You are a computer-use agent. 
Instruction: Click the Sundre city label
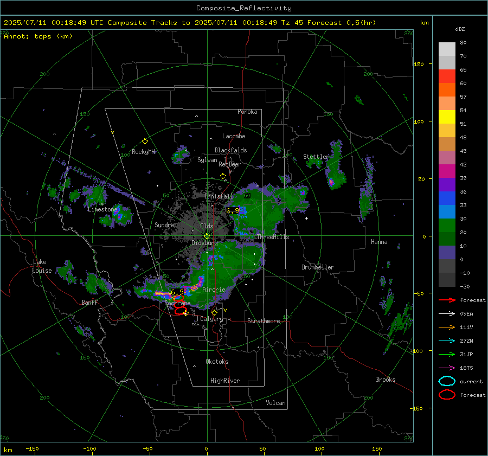[x=164, y=224]
